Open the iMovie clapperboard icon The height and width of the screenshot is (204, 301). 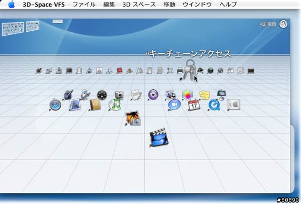(x=159, y=138)
